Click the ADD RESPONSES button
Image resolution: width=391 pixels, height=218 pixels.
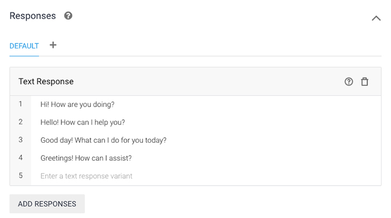coord(47,204)
